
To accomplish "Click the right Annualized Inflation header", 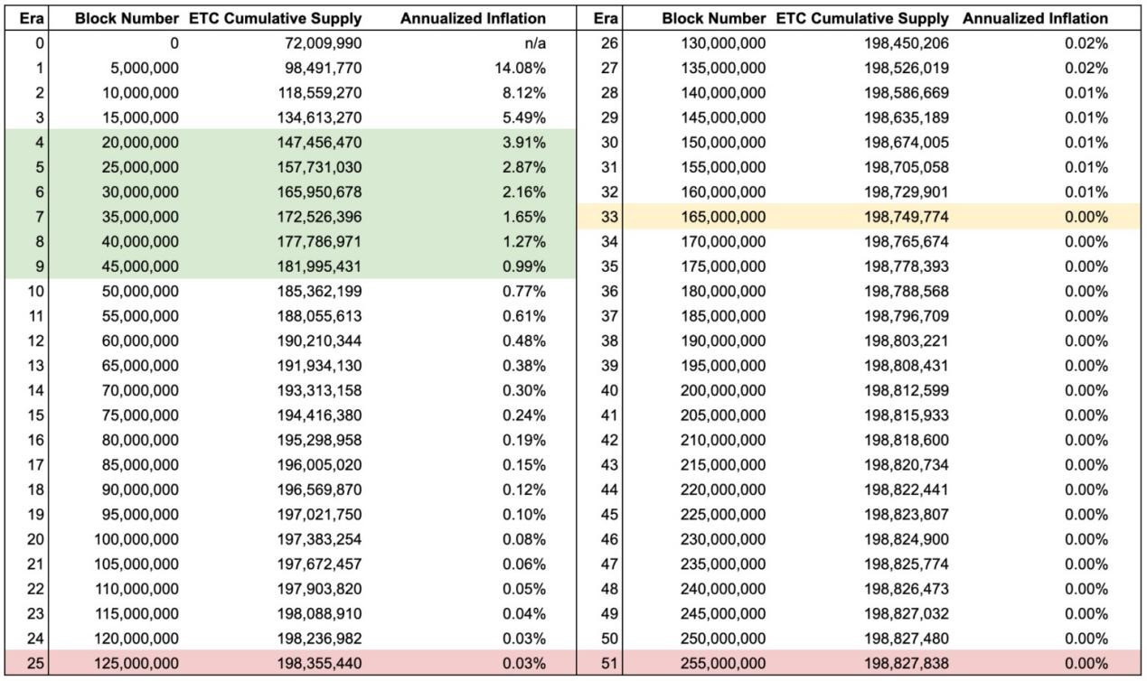I will (x=1035, y=18).
